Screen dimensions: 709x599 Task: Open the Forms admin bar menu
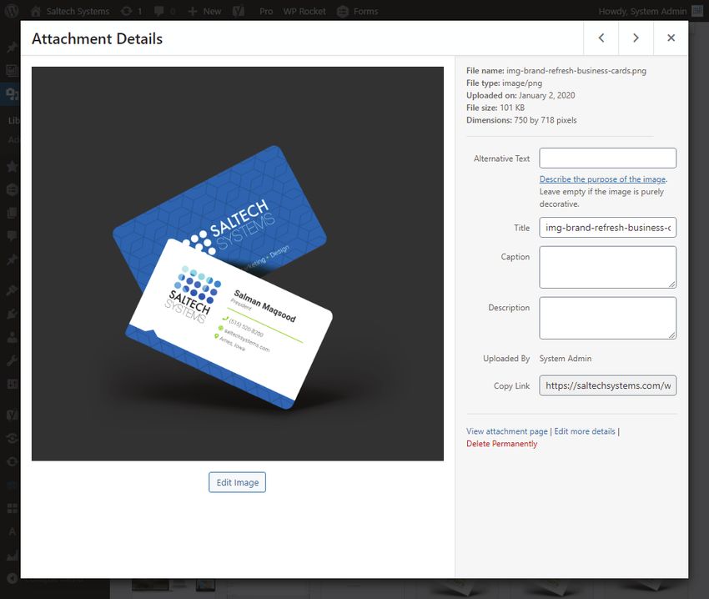coord(358,12)
